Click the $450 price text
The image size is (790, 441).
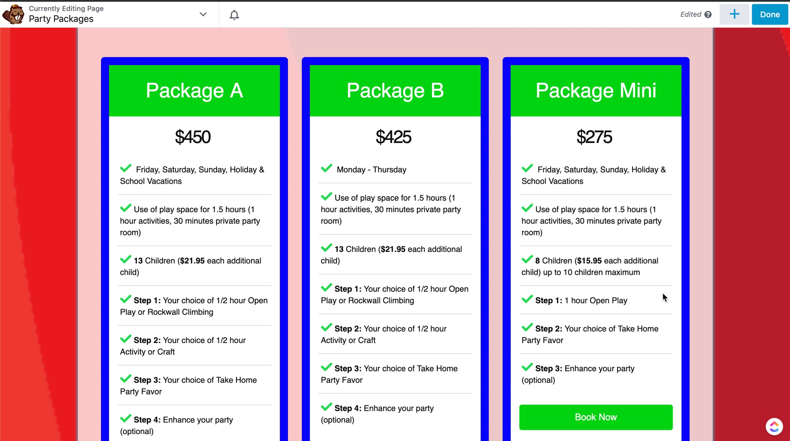pos(193,137)
